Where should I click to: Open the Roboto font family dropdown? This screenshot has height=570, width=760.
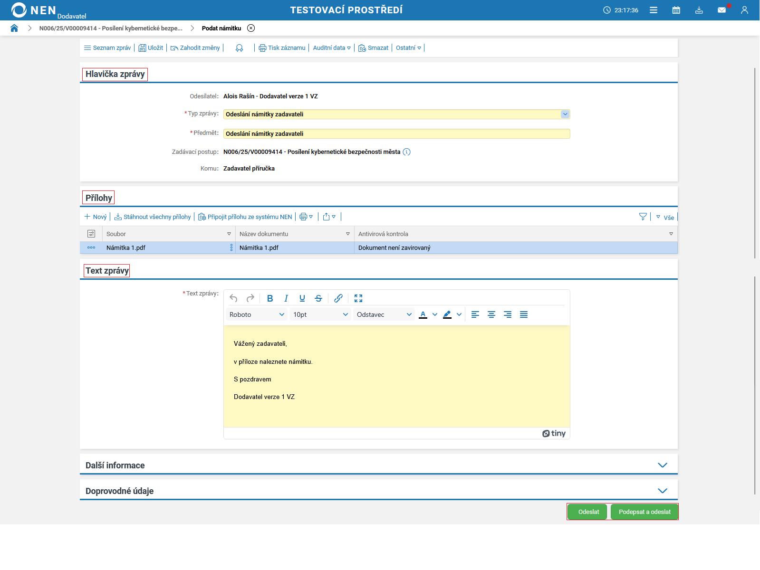point(257,314)
